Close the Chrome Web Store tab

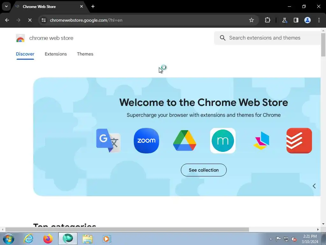tap(81, 6)
